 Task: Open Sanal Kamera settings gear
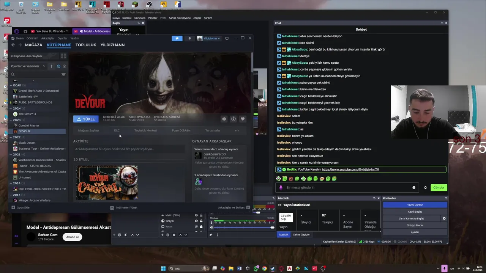point(444,218)
